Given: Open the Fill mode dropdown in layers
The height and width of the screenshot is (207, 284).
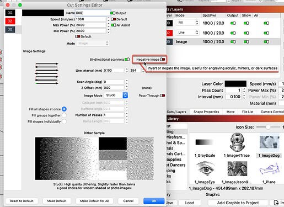Looking at the screenshot, I should click(x=187, y=23).
